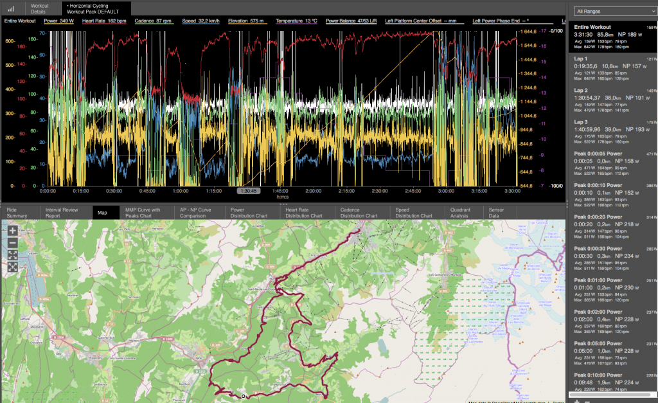This screenshot has height=403, width=658.
Task: Click the bar chart icon in top-left corner
Action: 11,9
